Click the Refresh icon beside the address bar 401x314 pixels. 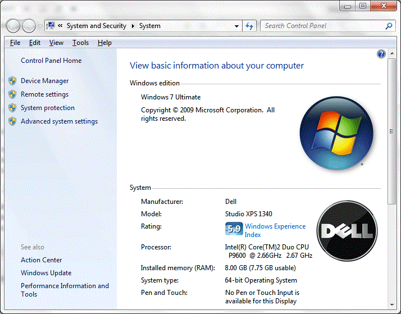[x=249, y=26]
